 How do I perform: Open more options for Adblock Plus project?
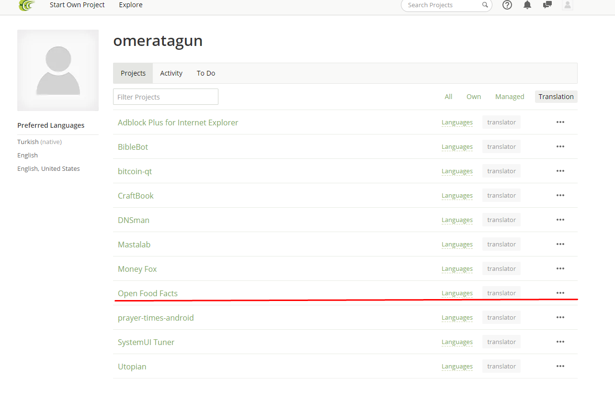coord(560,122)
